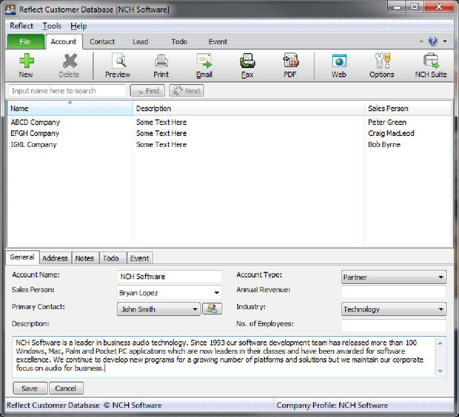Select the Event details tab

point(140,258)
